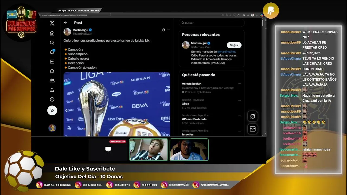Open Martinalgui in Personas relevantes
The width and height of the screenshot is (347, 195).
(x=199, y=43)
